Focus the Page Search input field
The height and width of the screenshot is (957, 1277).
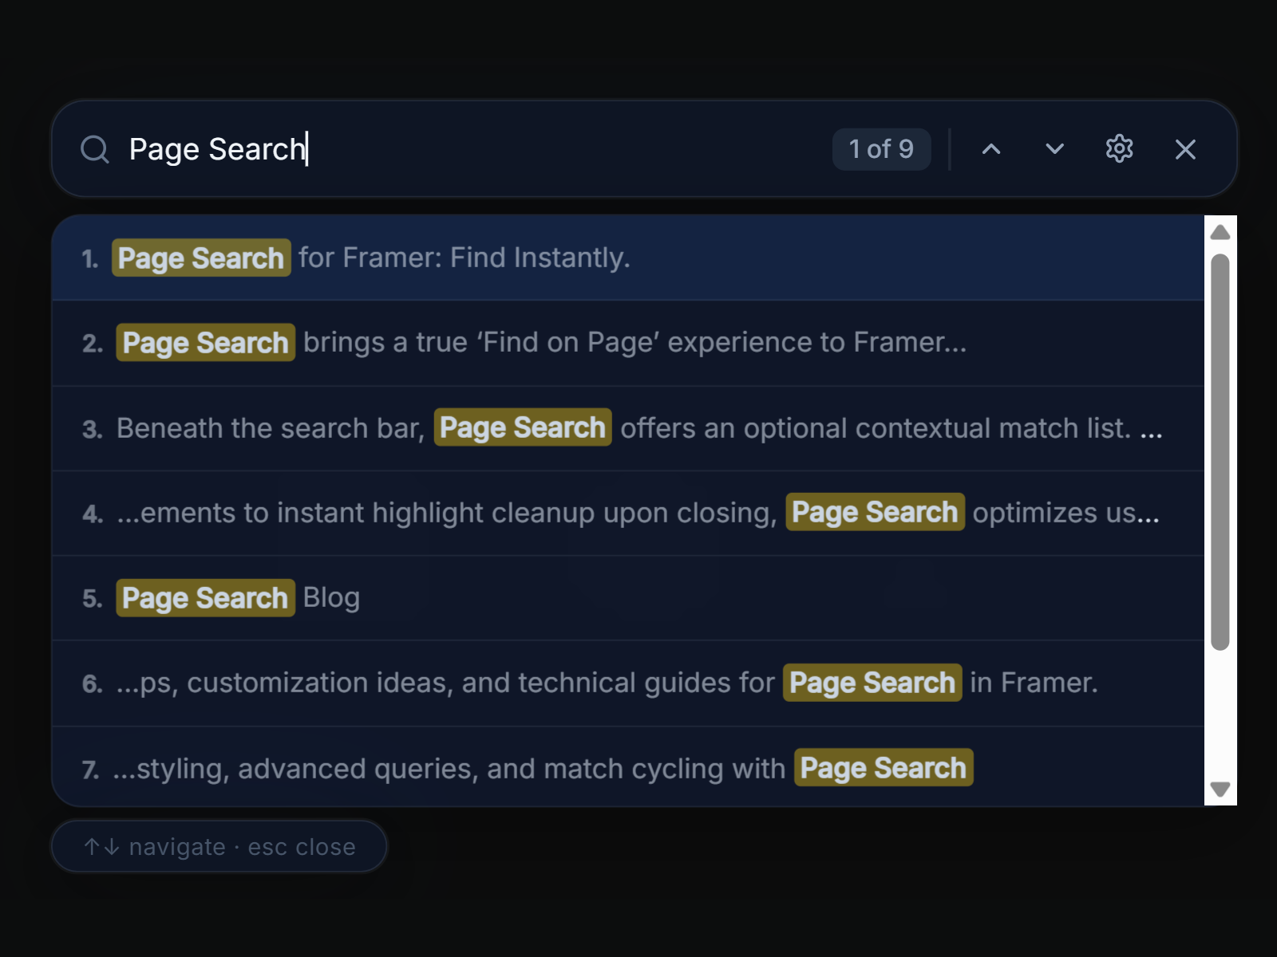(x=471, y=149)
